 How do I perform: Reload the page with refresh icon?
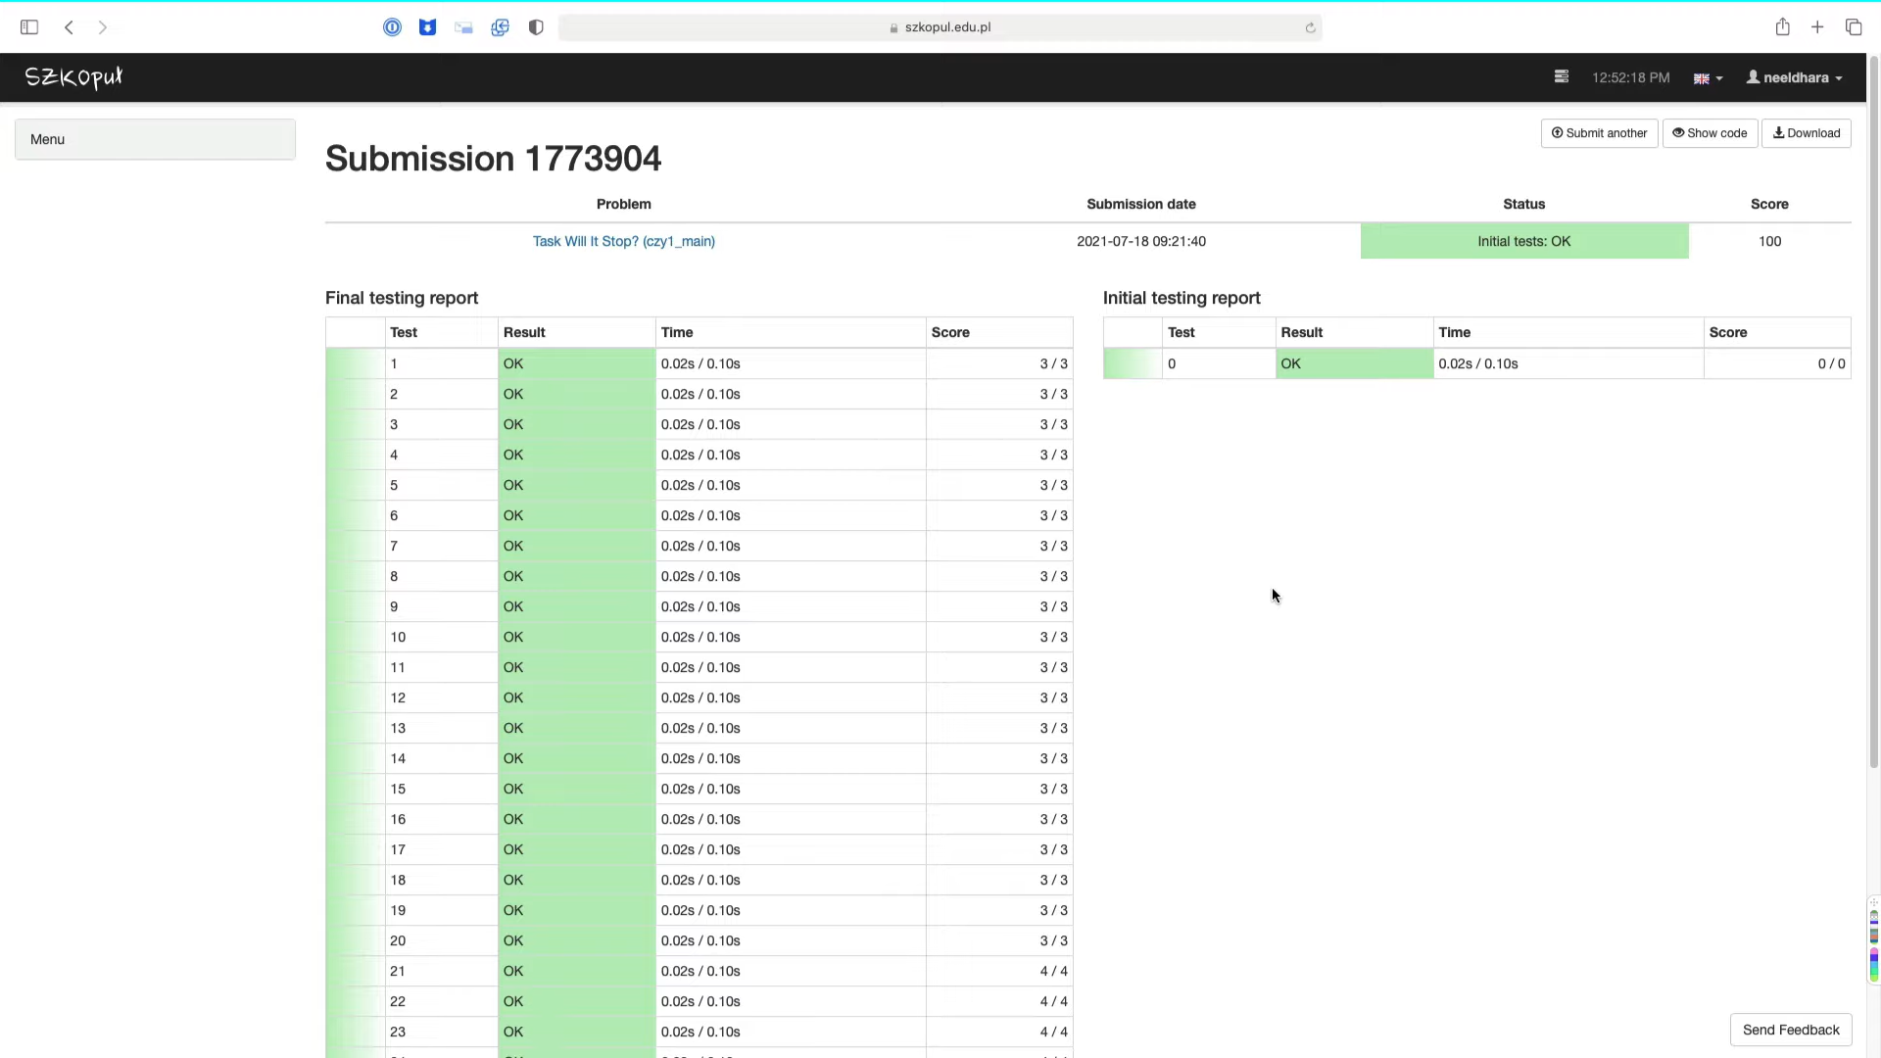1310,27
